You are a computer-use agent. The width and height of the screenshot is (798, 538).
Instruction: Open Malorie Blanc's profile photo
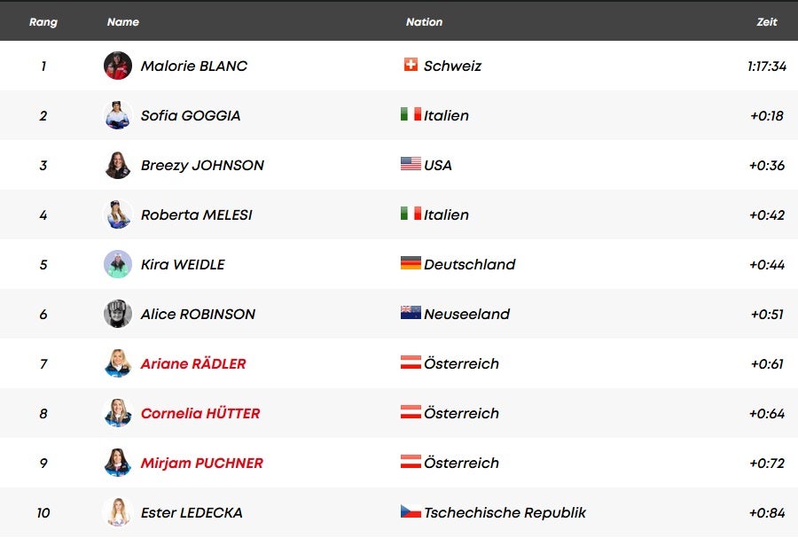click(x=118, y=66)
